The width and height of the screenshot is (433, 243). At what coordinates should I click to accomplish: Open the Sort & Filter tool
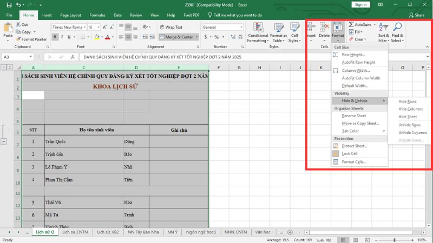point(384,32)
